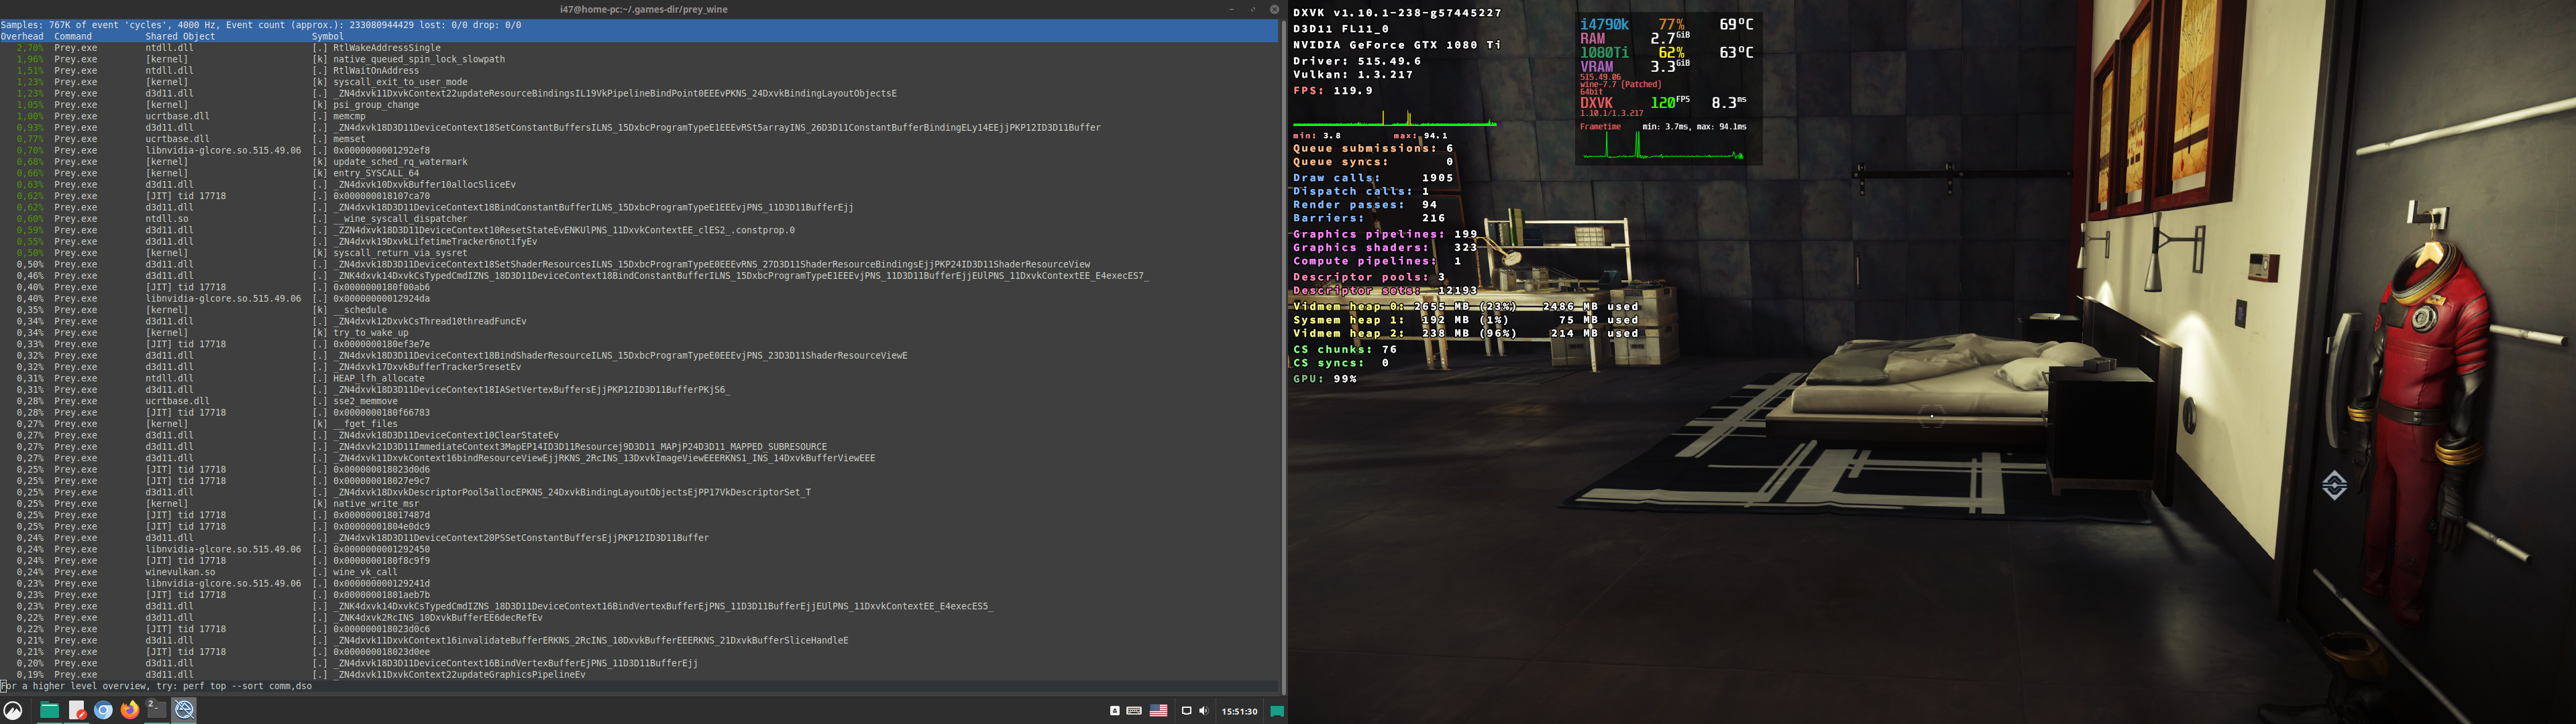Click the center crosshair in the game
Viewport: 2576px width, 724px height.
pos(1932,416)
